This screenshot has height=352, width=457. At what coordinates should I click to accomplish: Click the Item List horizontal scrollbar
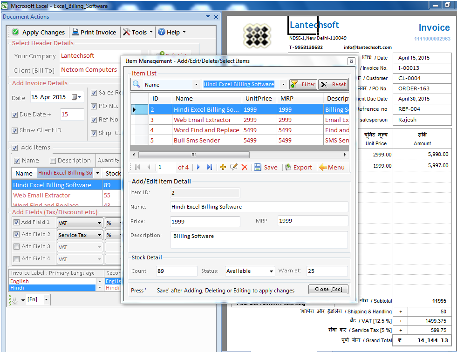click(194, 155)
